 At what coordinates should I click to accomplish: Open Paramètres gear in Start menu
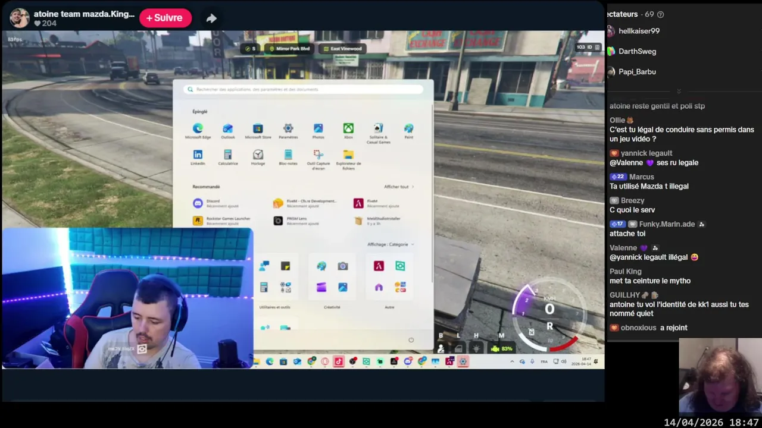(288, 131)
